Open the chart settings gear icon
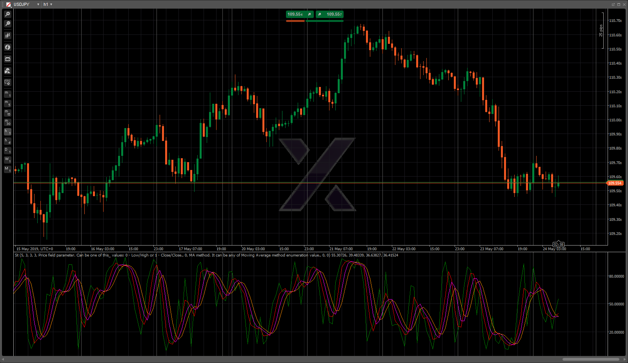The image size is (628, 363). click(x=7, y=82)
